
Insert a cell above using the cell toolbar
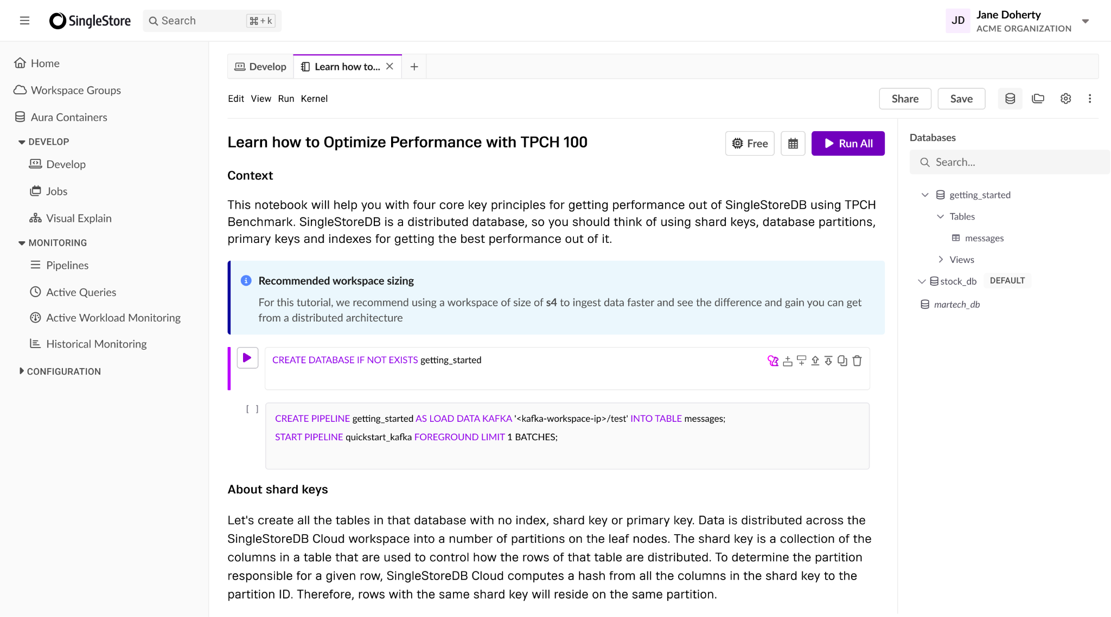(788, 361)
